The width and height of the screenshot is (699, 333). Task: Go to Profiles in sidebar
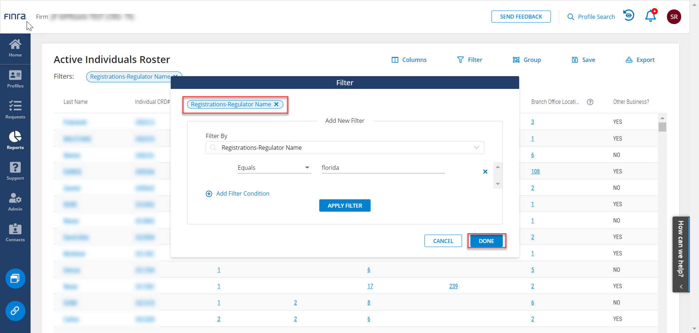pos(15,79)
